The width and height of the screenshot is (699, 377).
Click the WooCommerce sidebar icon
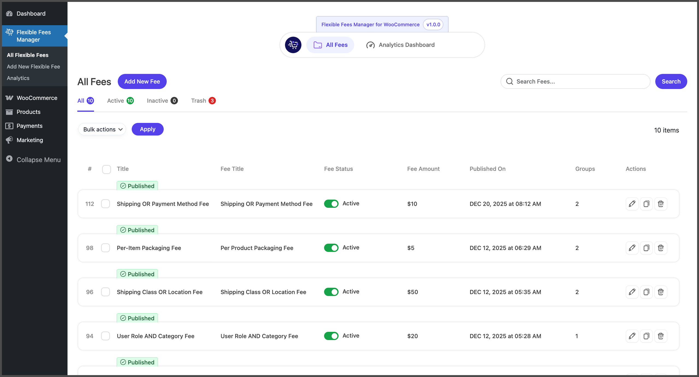(x=9, y=98)
